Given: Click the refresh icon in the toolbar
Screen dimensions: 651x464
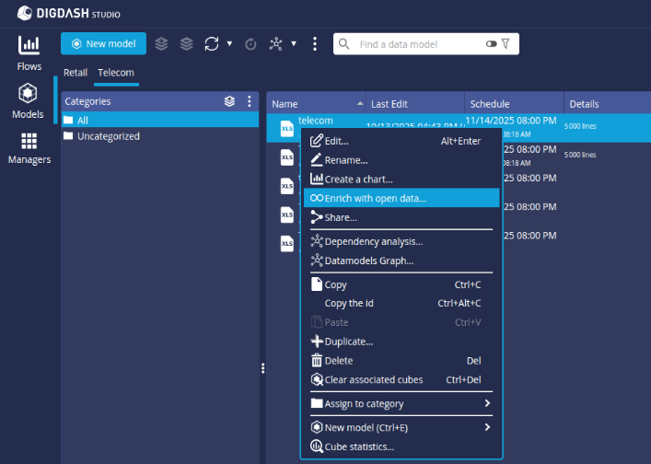Looking at the screenshot, I should pos(212,43).
